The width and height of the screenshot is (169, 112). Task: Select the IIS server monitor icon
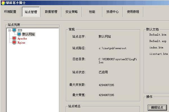click(14, 30)
